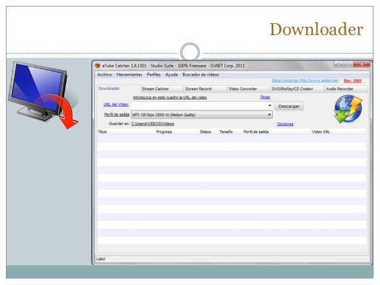Open the Opciones link

coord(285,124)
